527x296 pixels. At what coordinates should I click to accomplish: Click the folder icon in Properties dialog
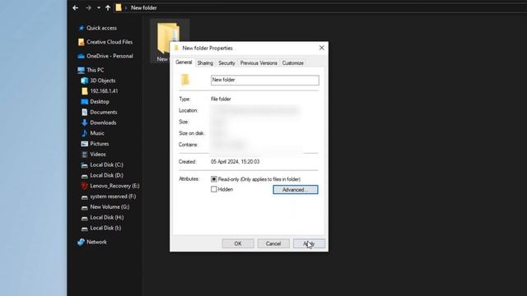click(185, 80)
